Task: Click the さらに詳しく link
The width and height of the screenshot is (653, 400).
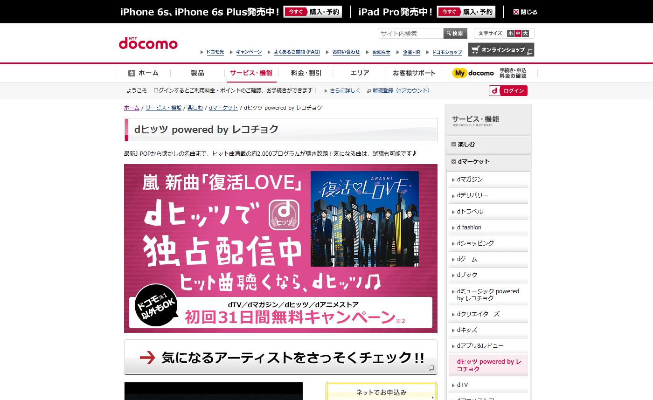Action: [345, 90]
